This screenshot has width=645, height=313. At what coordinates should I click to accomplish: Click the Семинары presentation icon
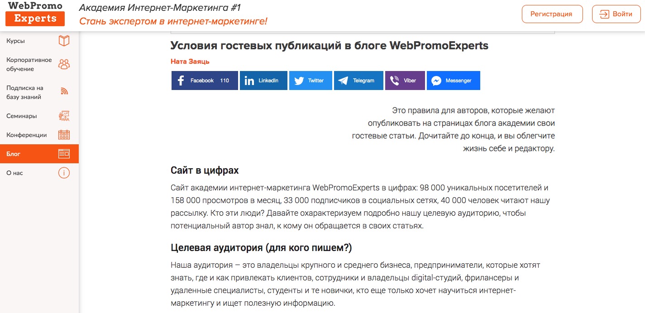tap(64, 116)
